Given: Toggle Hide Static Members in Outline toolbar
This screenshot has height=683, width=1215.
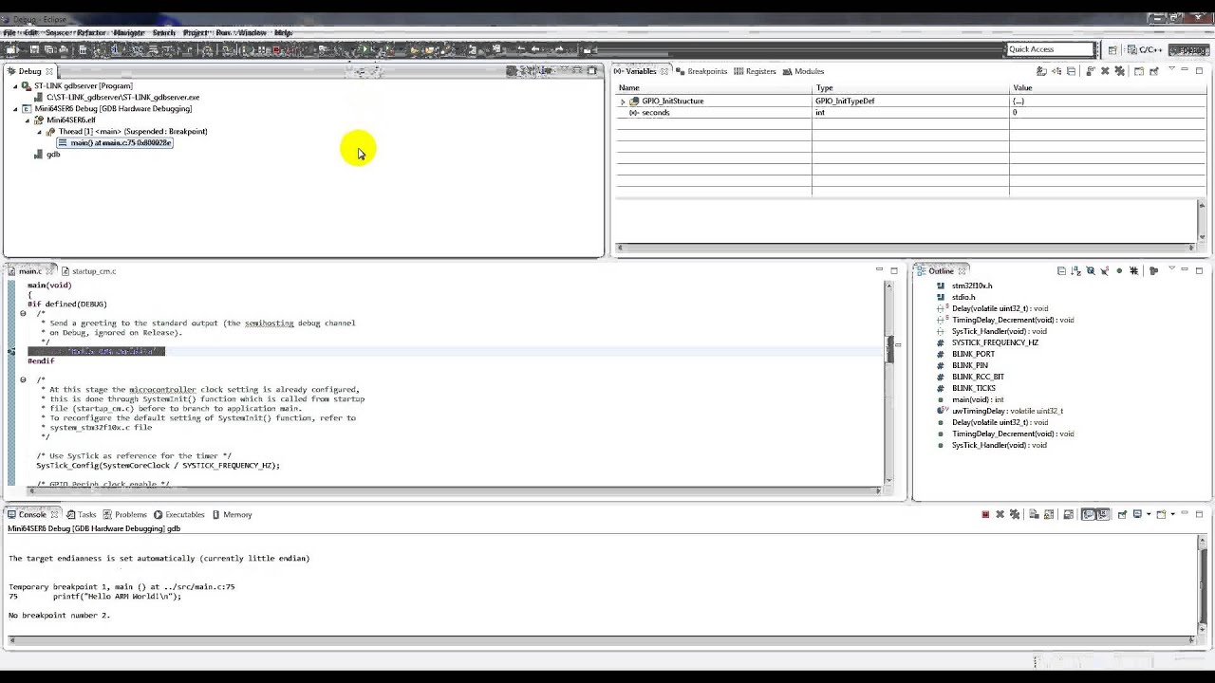Looking at the screenshot, I should click(x=1105, y=270).
